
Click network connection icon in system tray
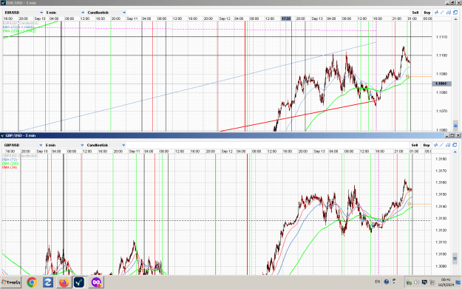click(424, 282)
